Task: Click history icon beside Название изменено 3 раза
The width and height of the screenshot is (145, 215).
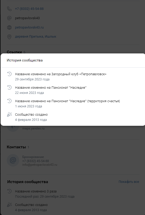Action: (9, 191)
